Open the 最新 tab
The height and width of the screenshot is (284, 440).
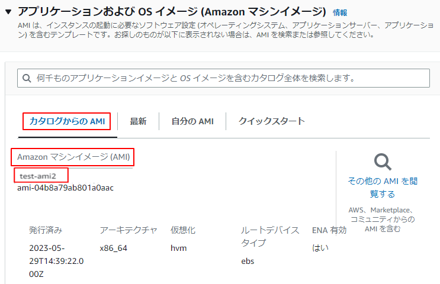point(138,121)
